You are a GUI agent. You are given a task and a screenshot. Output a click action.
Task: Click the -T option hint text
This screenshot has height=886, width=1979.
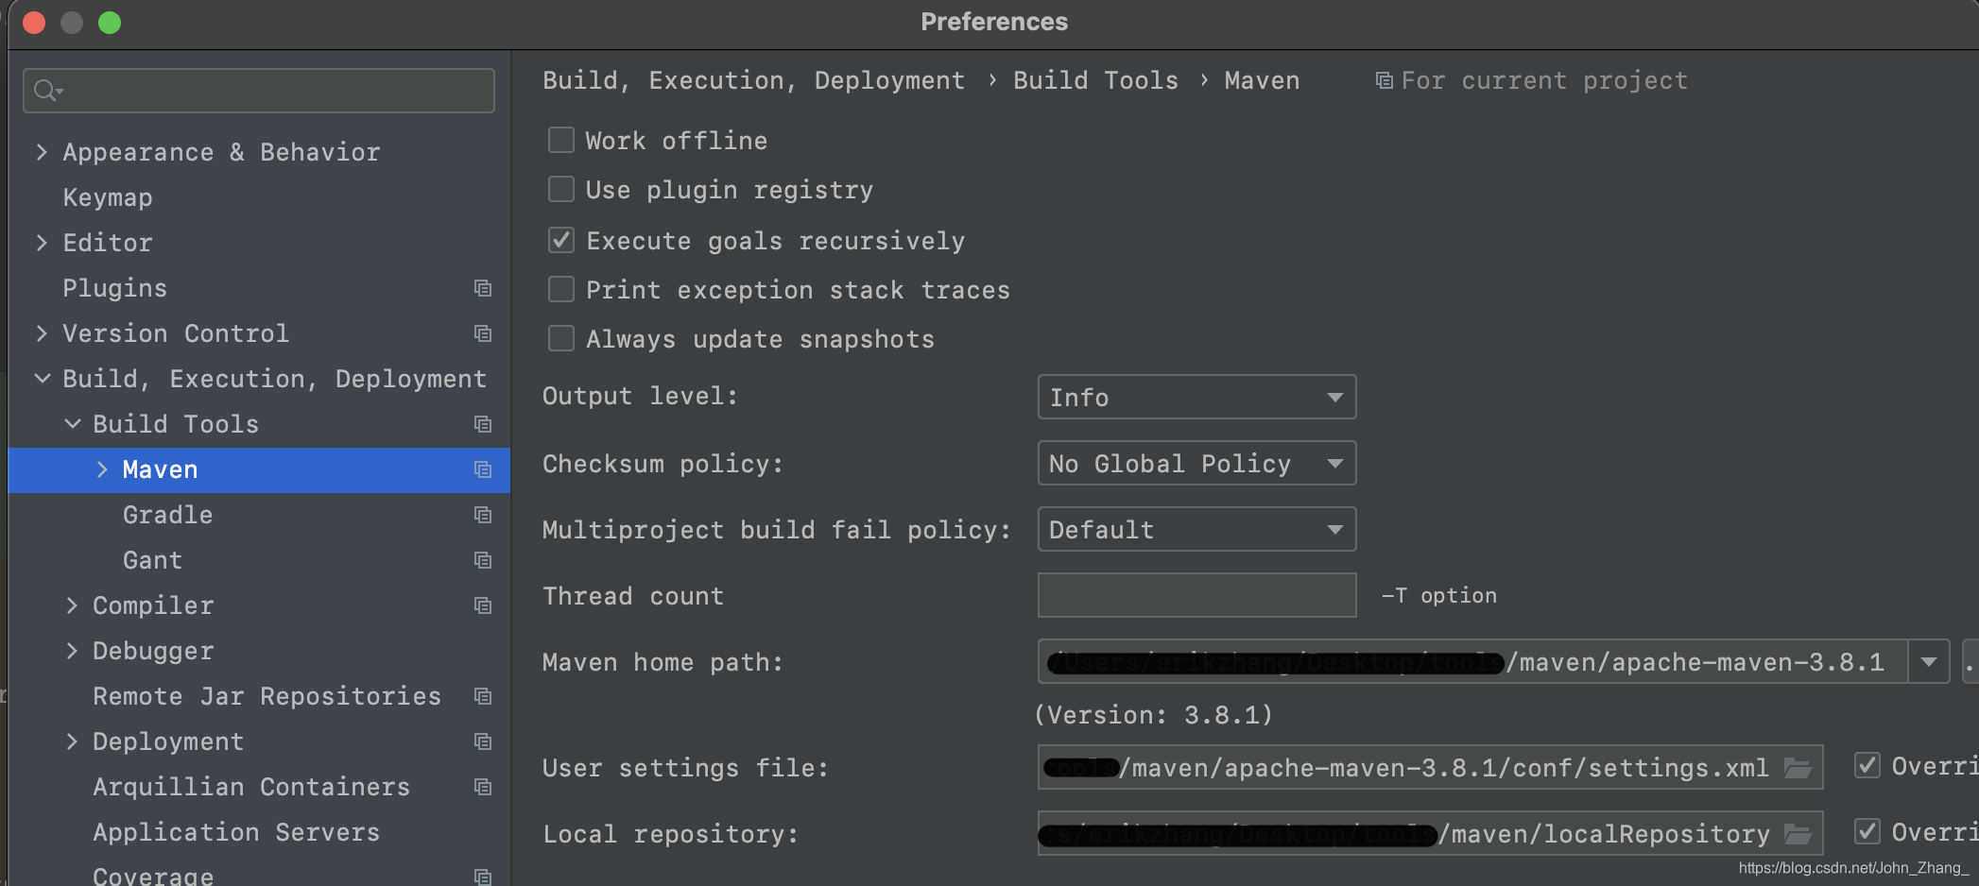click(1439, 595)
